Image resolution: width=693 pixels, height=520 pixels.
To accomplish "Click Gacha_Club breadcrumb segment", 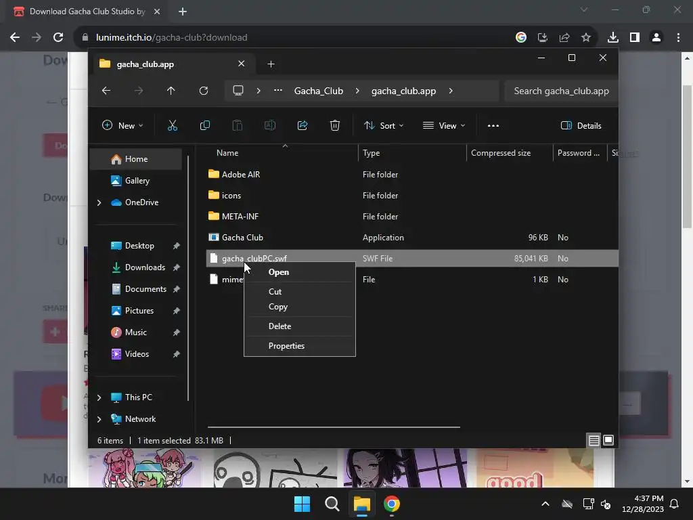I will [319, 91].
